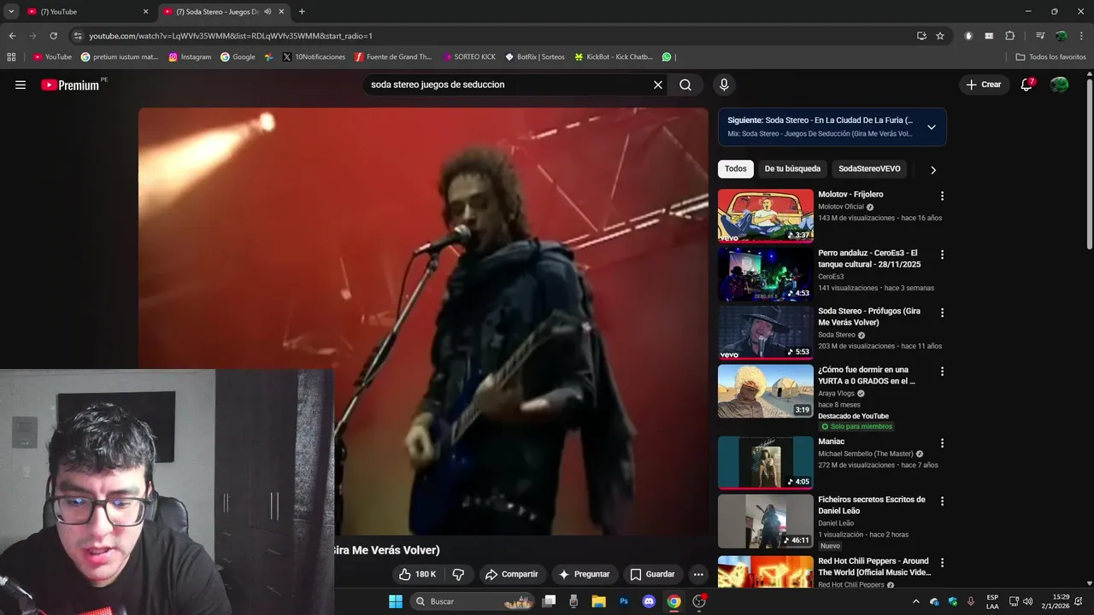Click the browser address bar URL

point(231,36)
